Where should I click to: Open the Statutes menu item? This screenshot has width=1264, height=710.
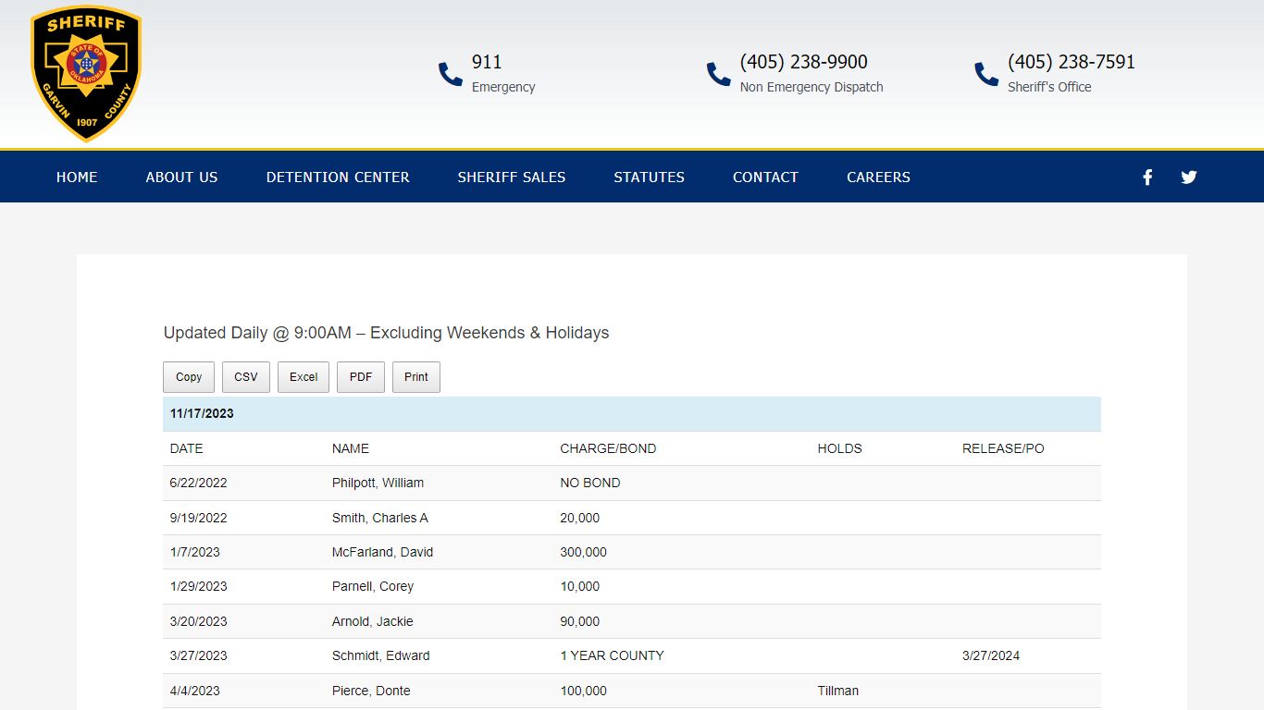[650, 177]
